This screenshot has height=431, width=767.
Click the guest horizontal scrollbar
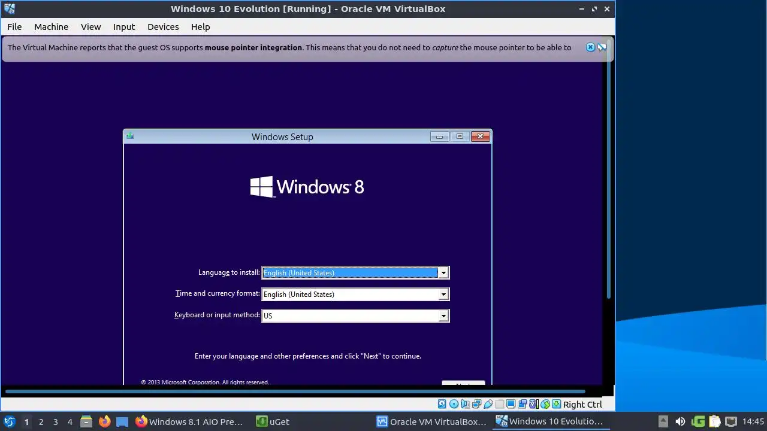(x=295, y=391)
